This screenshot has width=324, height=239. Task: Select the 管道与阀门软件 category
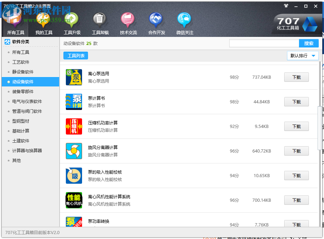tap(30, 111)
